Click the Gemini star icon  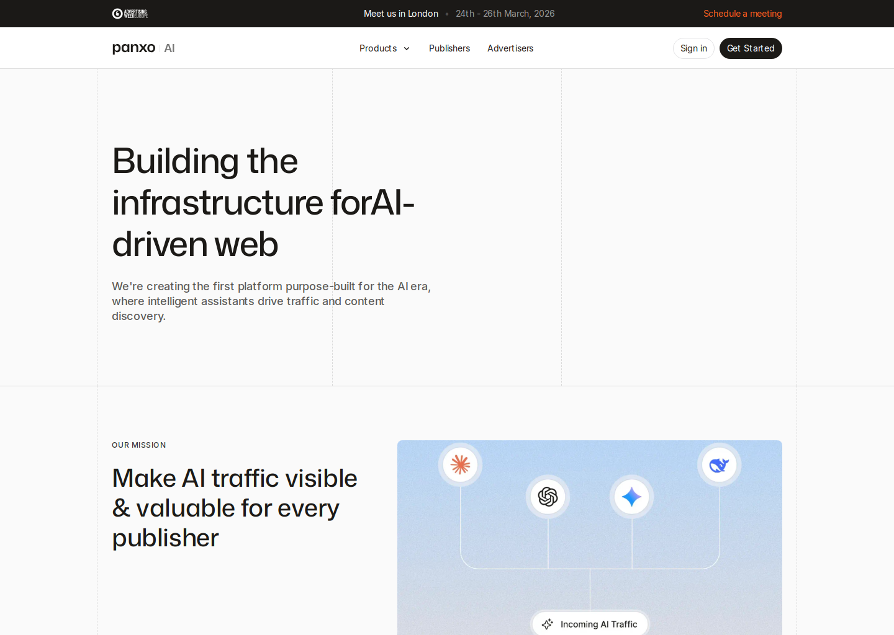tap(631, 497)
